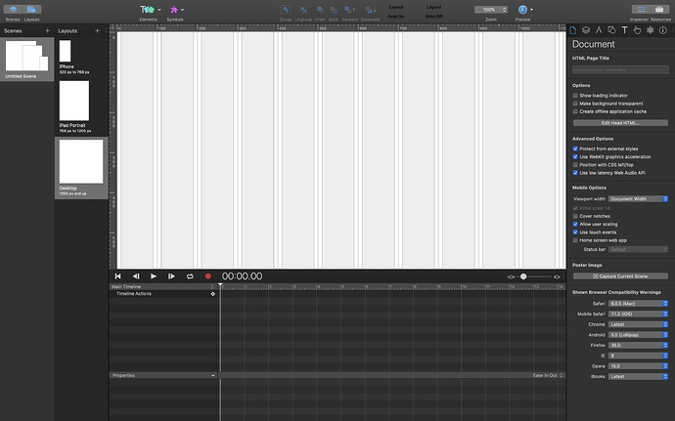Check Position with CSS left/top
The width and height of the screenshot is (675, 421).
click(x=575, y=165)
